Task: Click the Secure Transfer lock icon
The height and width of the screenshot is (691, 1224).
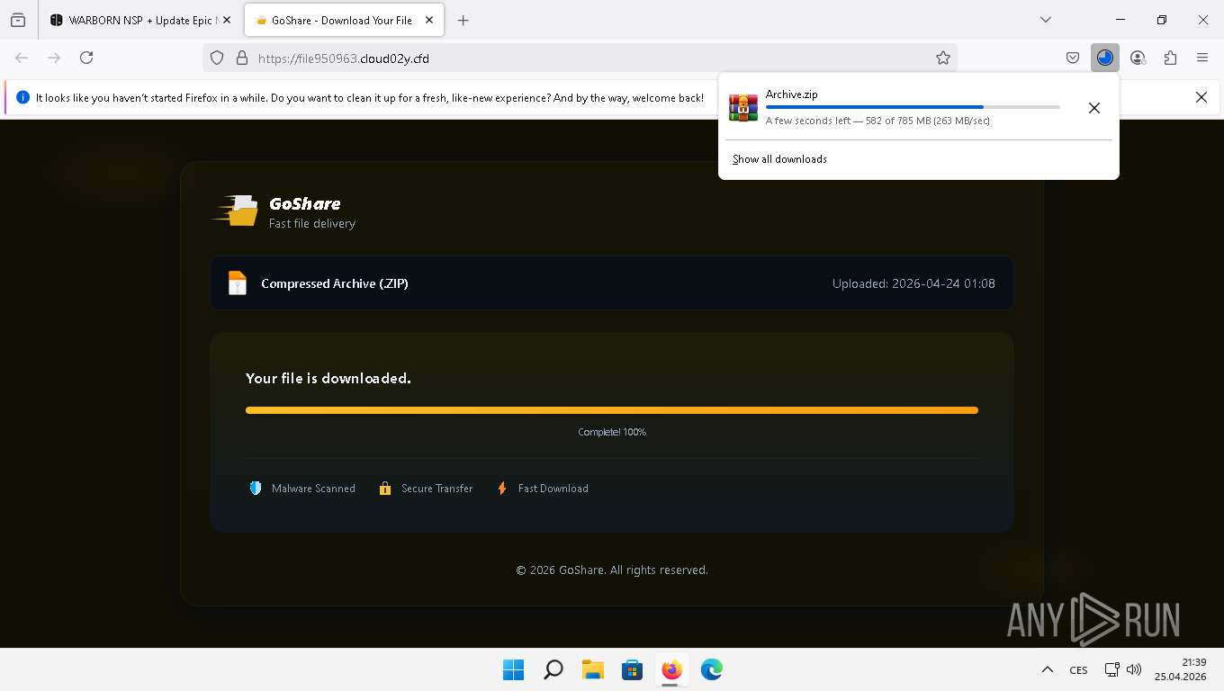Action: (x=385, y=489)
